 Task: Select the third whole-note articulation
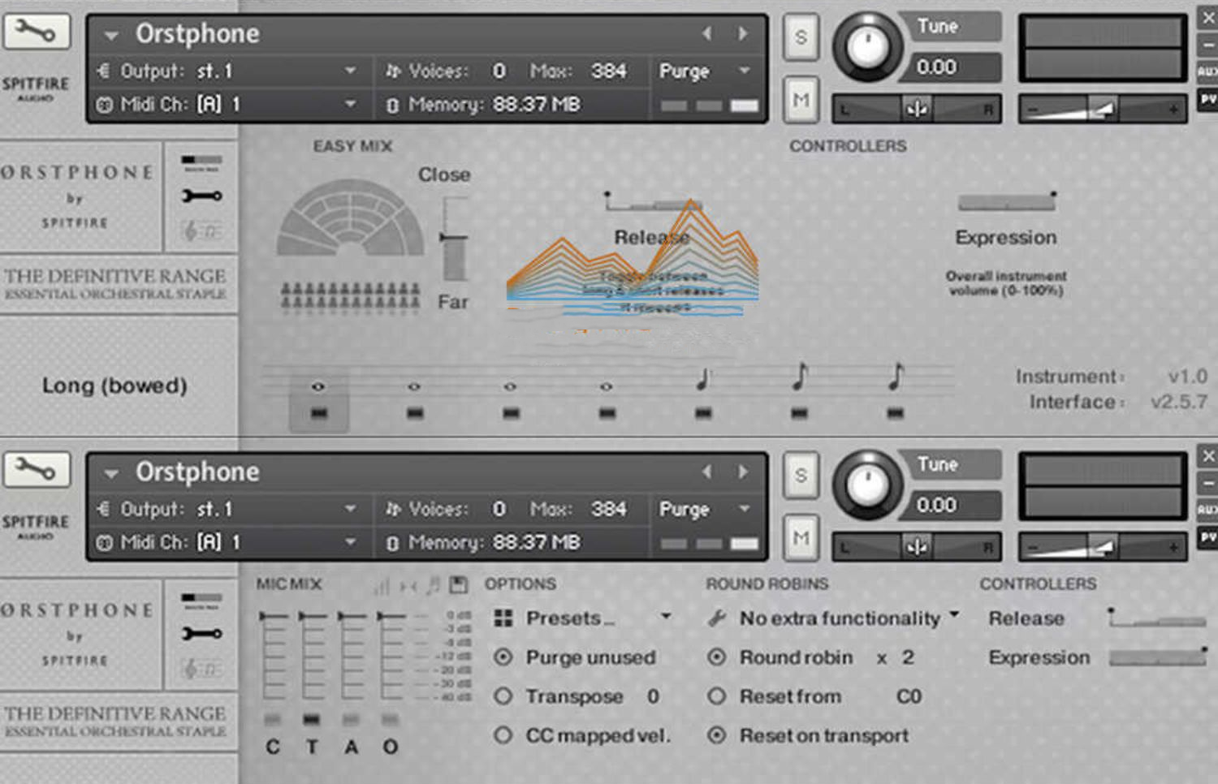click(510, 386)
